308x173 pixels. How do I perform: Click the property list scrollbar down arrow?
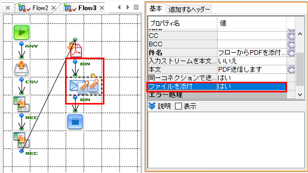pyautogui.click(x=300, y=95)
